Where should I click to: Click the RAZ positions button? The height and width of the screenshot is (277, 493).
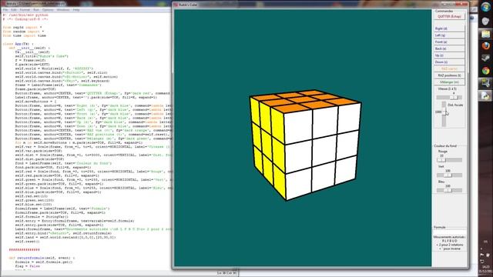pyautogui.click(x=449, y=75)
